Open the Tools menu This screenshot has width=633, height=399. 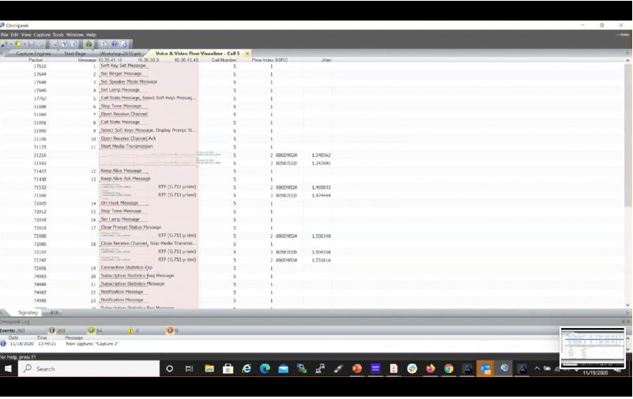point(58,35)
